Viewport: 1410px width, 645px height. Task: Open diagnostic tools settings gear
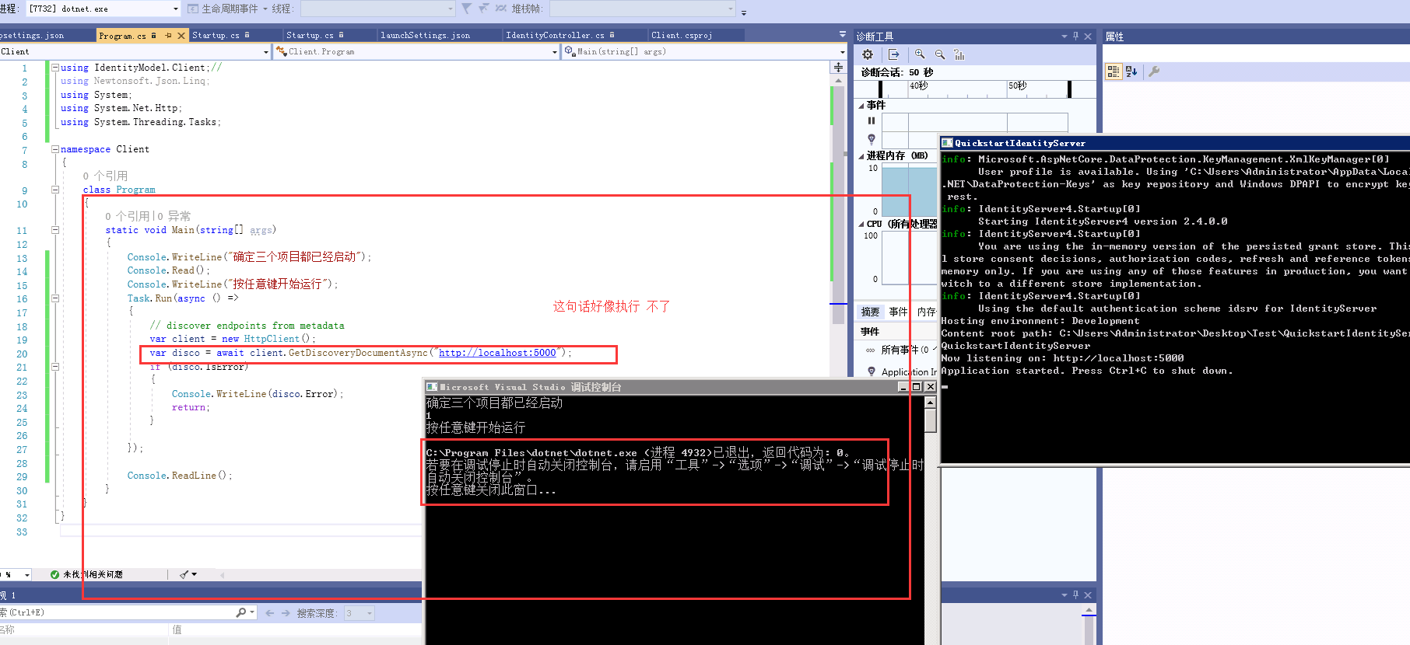[x=868, y=54]
